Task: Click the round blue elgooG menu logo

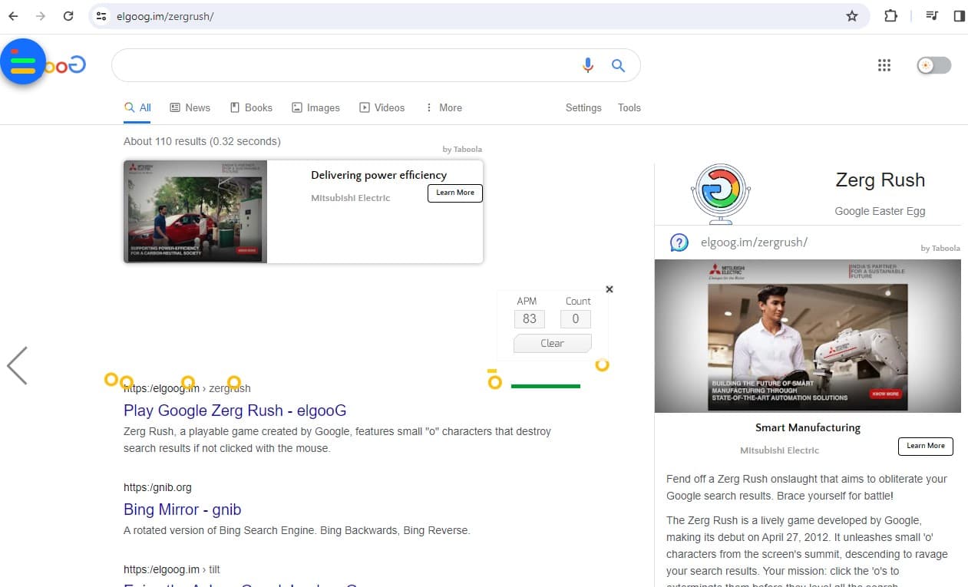Action: (x=23, y=61)
